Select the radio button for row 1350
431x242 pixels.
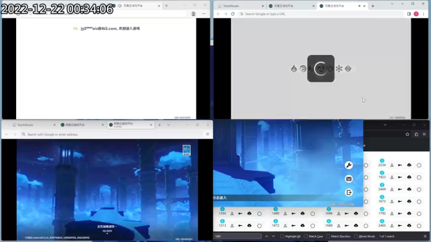pyautogui.click(x=259, y=213)
